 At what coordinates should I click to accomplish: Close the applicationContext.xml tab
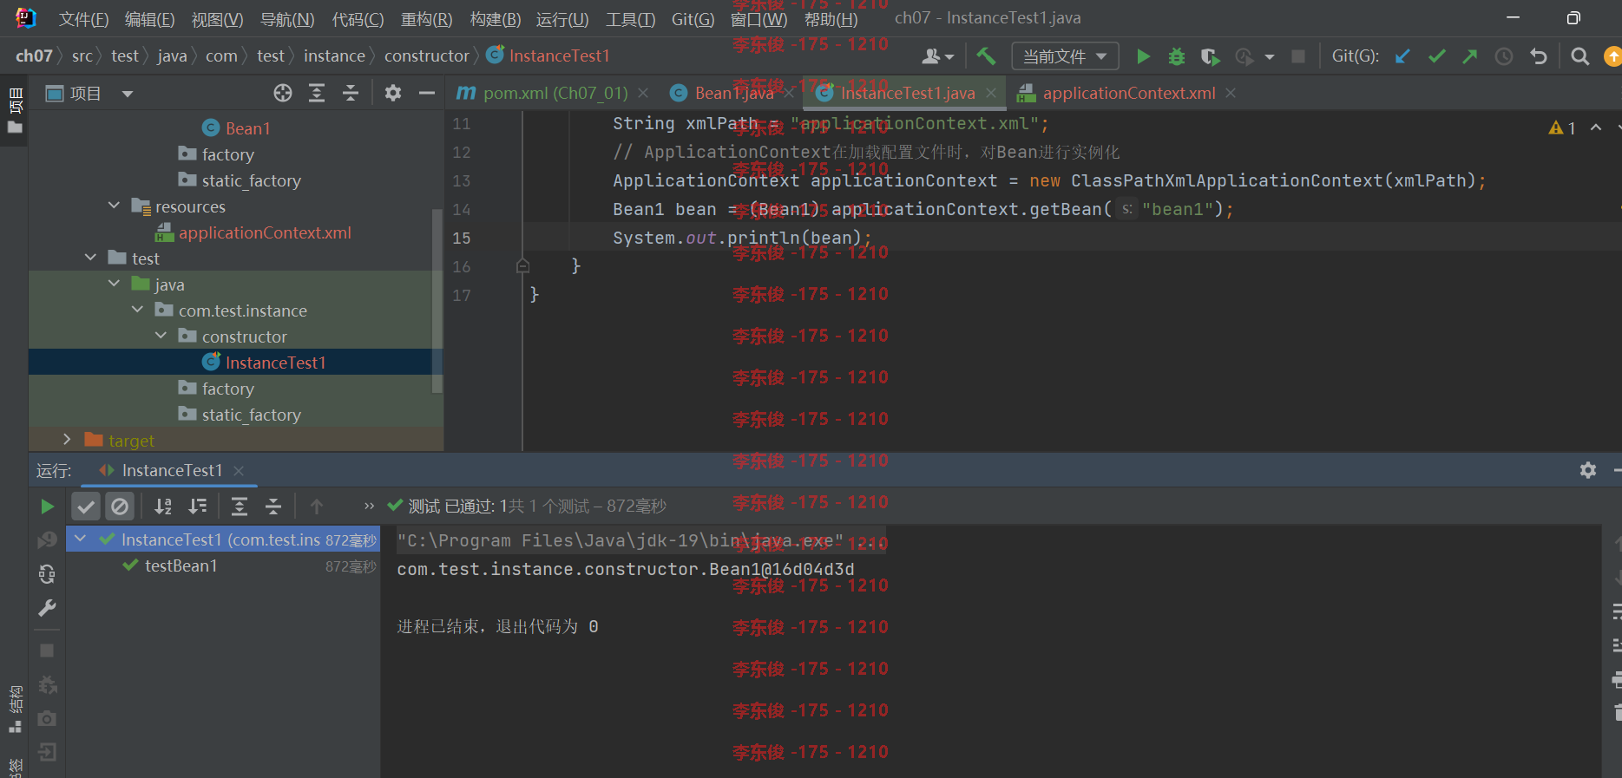point(1231,93)
